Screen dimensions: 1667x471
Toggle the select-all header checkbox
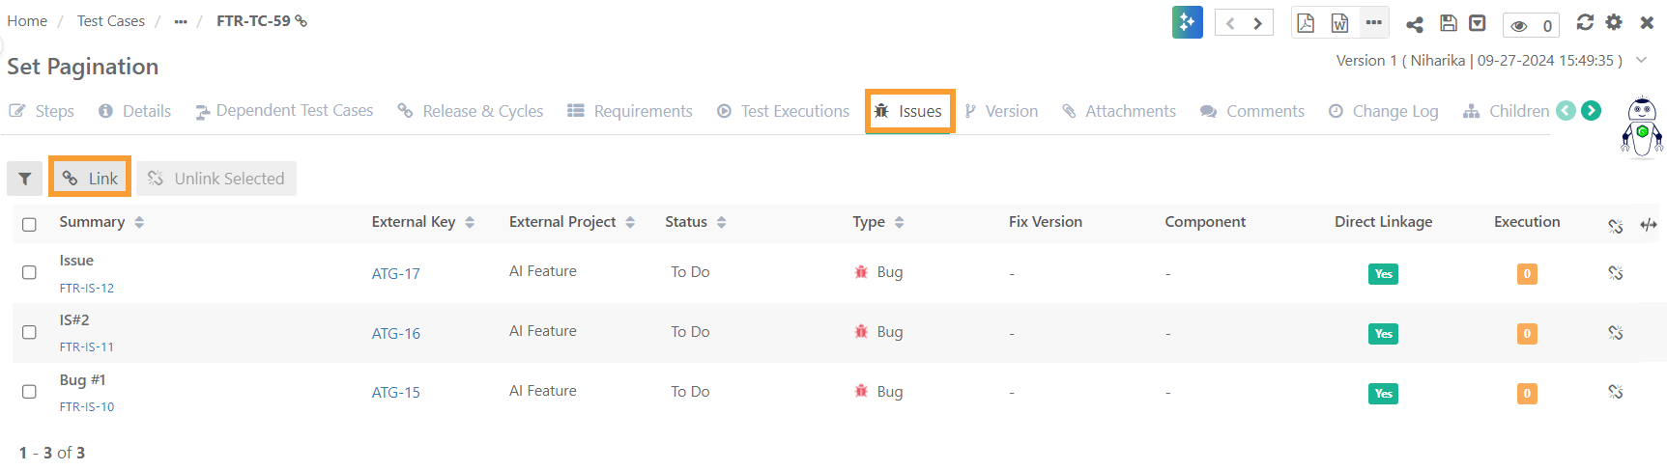tap(29, 224)
